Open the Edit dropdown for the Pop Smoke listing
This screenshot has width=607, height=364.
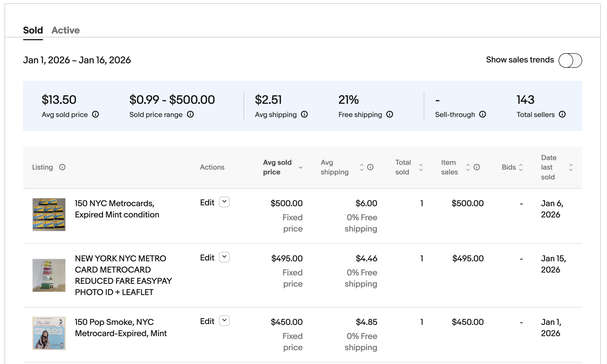[224, 321]
